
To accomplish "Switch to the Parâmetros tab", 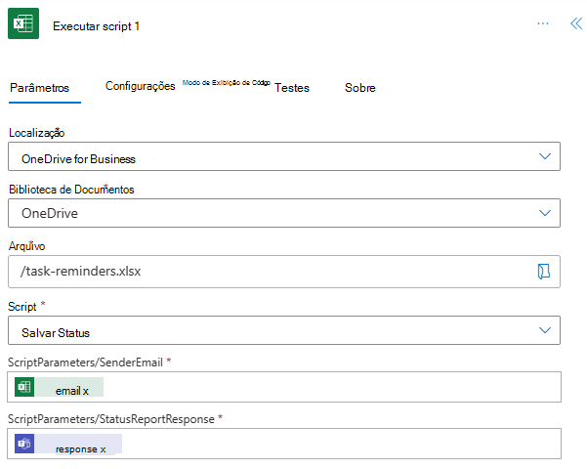I will click(39, 88).
